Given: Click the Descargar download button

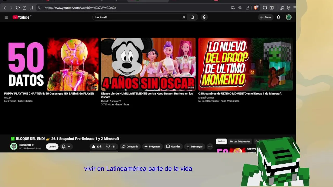Looking at the screenshot, I should [x=195, y=146].
